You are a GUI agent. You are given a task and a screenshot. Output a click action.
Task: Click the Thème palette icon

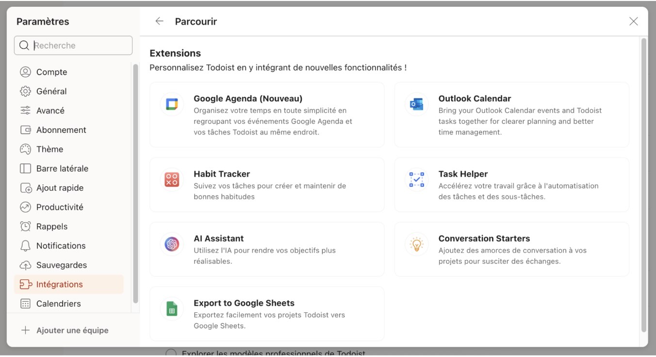coord(25,149)
